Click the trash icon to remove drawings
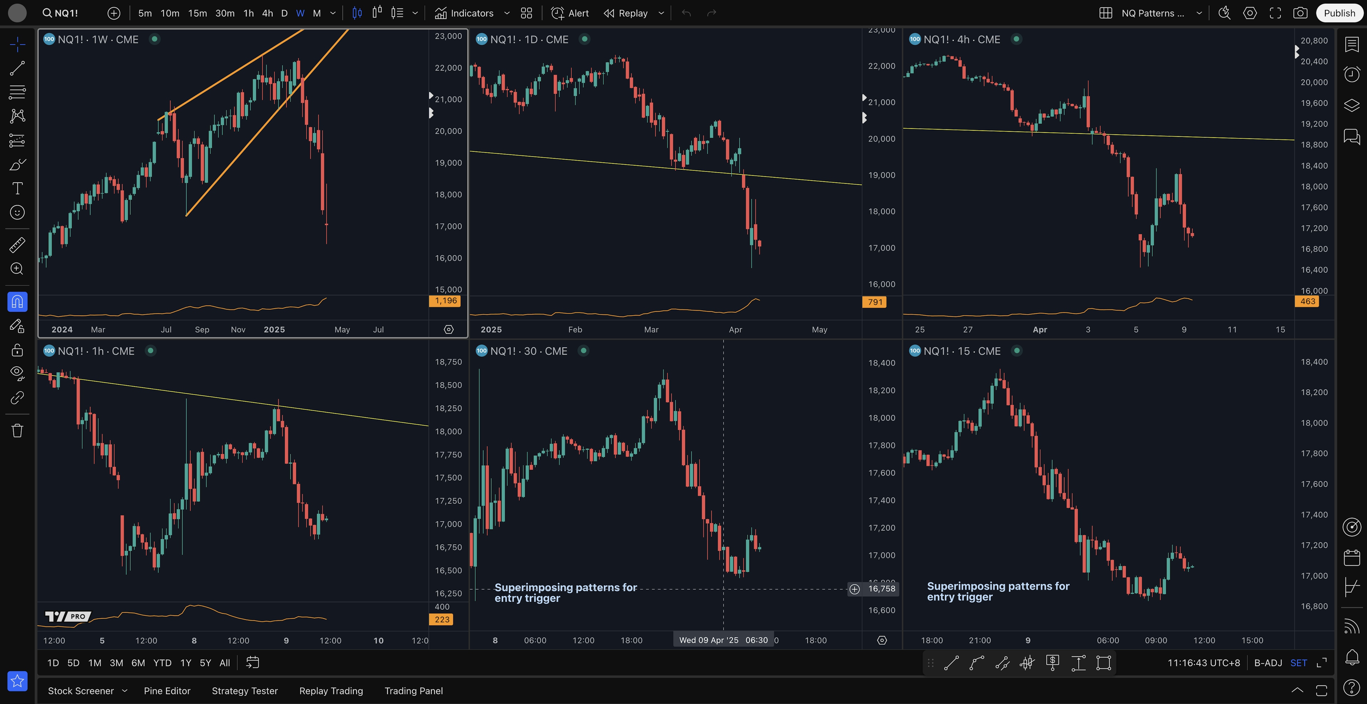This screenshot has width=1367, height=704. click(x=17, y=430)
